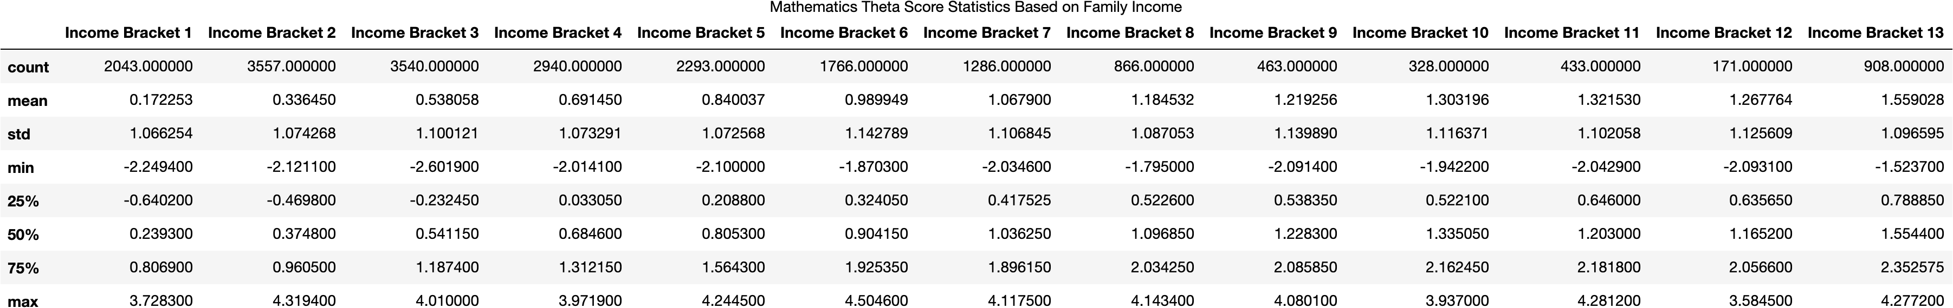Select max value 4.504600 in Bracket 6
1953x308 pixels.
tap(876, 300)
